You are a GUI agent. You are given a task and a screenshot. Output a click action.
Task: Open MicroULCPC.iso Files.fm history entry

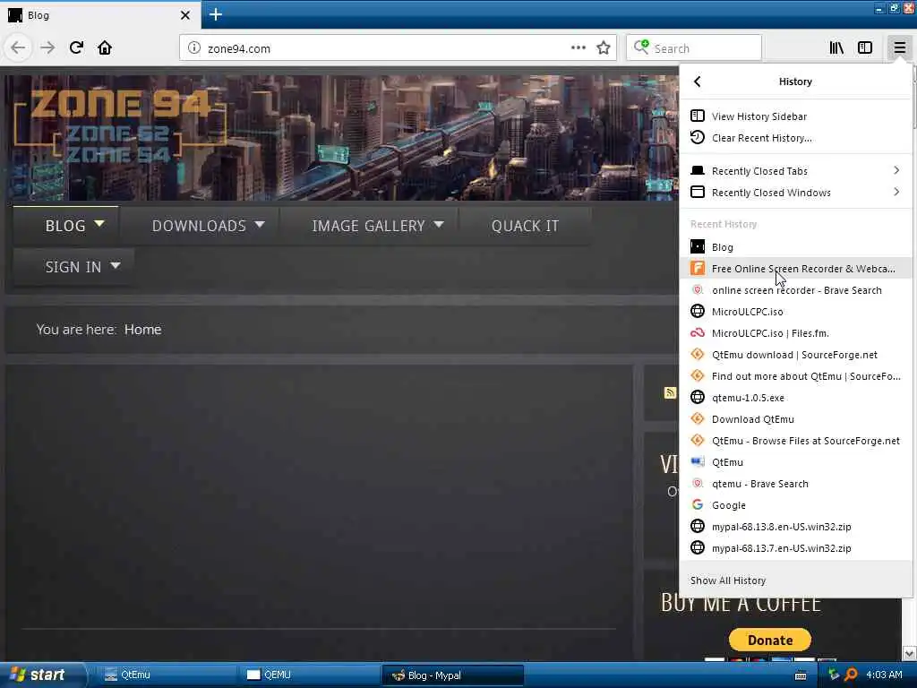pyautogui.click(x=795, y=333)
